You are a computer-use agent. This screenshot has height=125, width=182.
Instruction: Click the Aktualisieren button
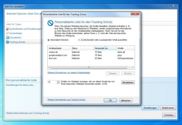128,82
